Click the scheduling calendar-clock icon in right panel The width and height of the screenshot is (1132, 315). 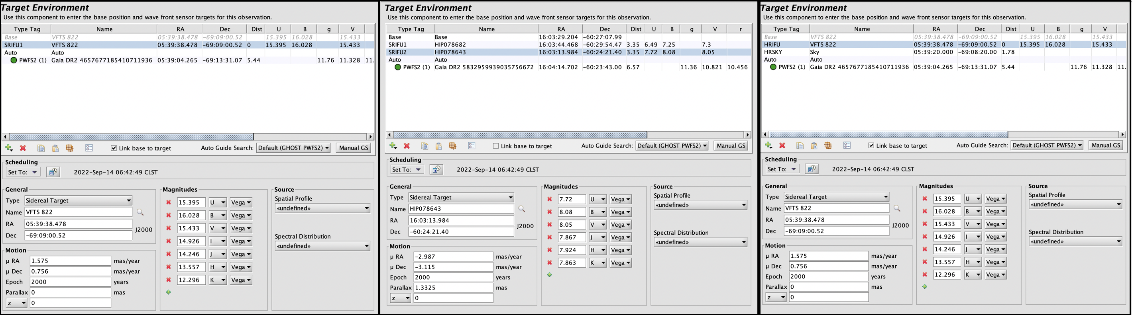coord(812,169)
